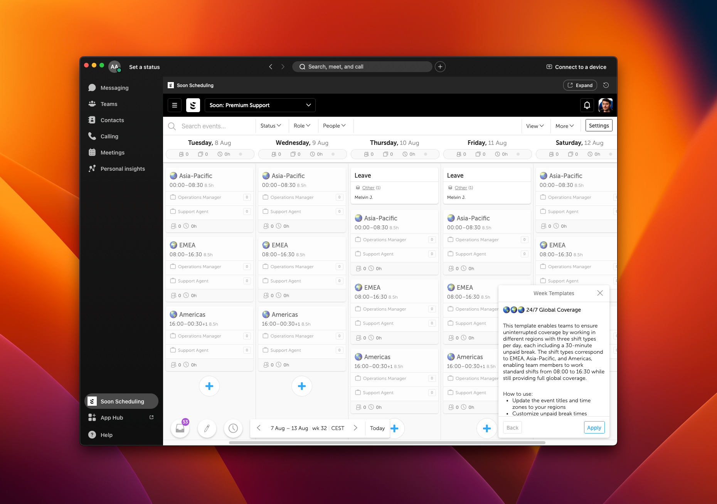Go Back in Week Templates panel
The height and width of the screenshot is (504, 717).
512,428
